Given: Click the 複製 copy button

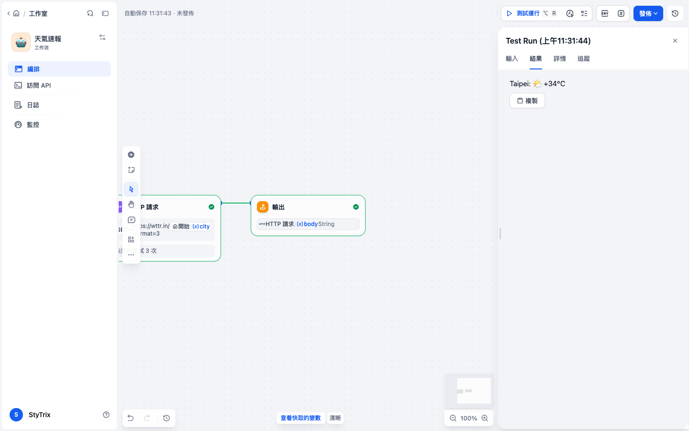Looking at the screenshot, I should 527,101.
